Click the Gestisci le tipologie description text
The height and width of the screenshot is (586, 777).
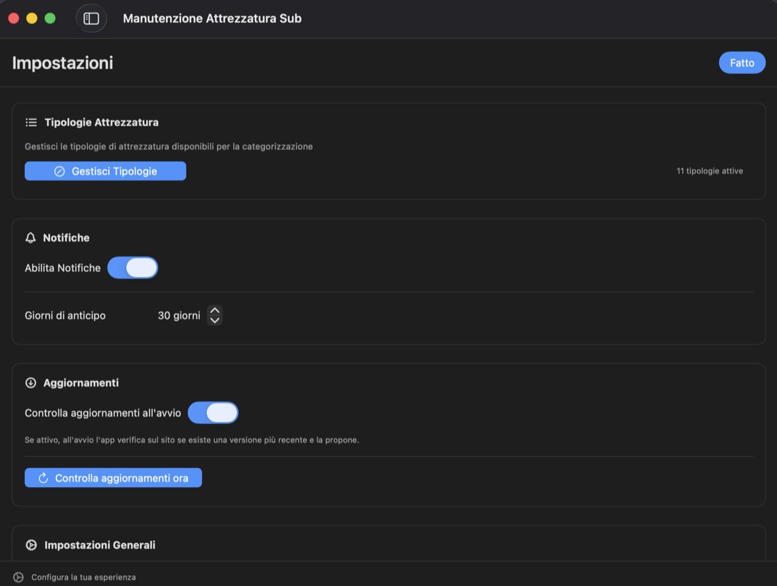[x=169, y=147]
